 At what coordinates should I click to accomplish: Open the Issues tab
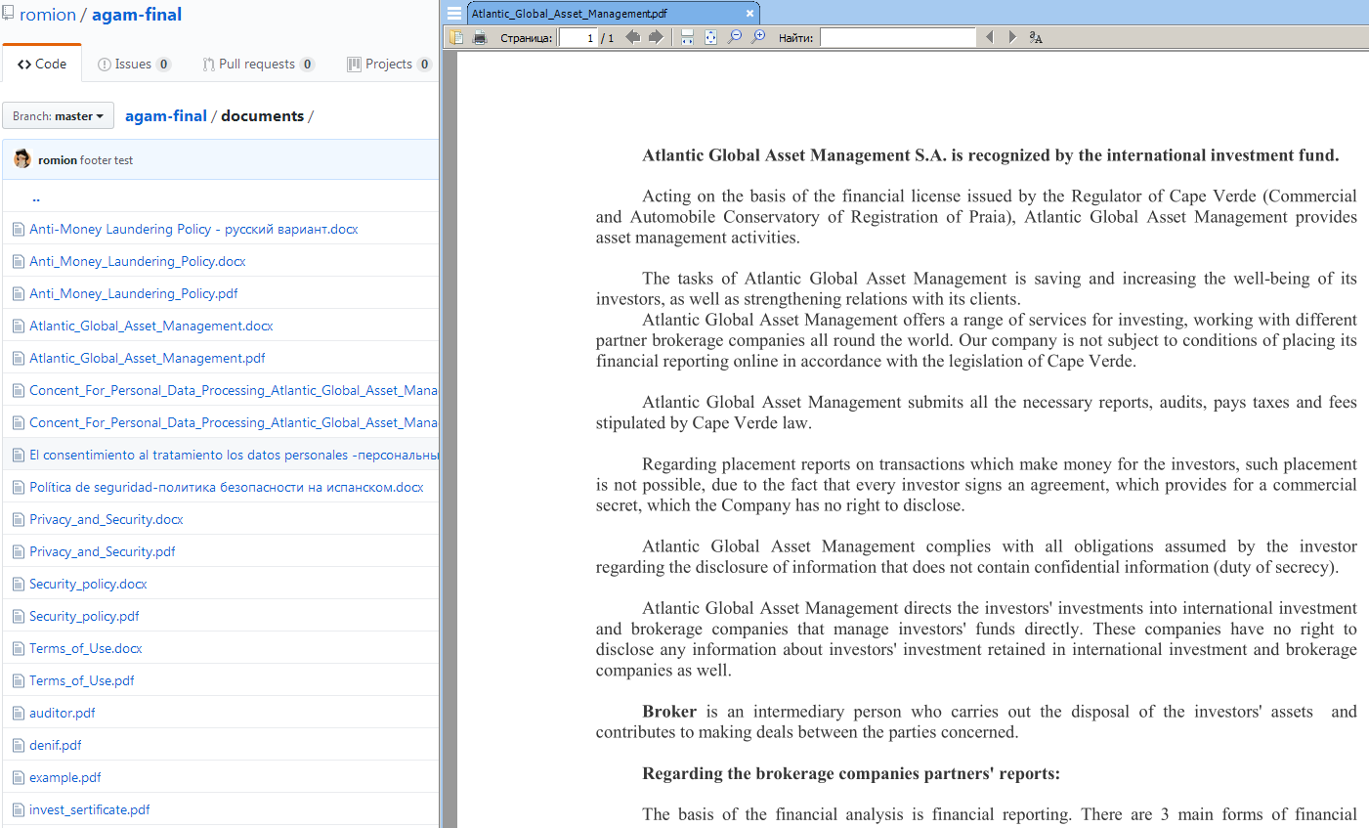tap(135, 64)
